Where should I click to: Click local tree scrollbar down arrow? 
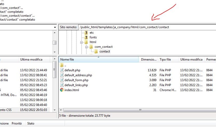tap(55, 52)
